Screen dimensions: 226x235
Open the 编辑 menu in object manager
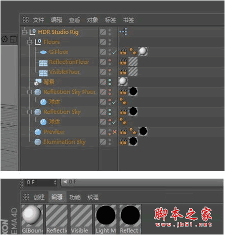[x=56, y=20]
